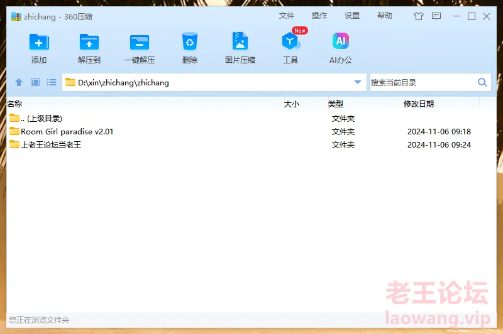The width and height of the screenshot is (503, 334).
Task: Select the Room Girl paradise v2.01 folder
Action: [251, 131]
